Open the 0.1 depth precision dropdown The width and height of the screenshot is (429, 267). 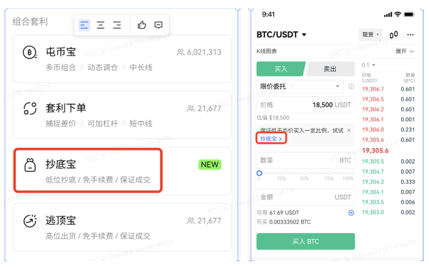pos(368,65)
